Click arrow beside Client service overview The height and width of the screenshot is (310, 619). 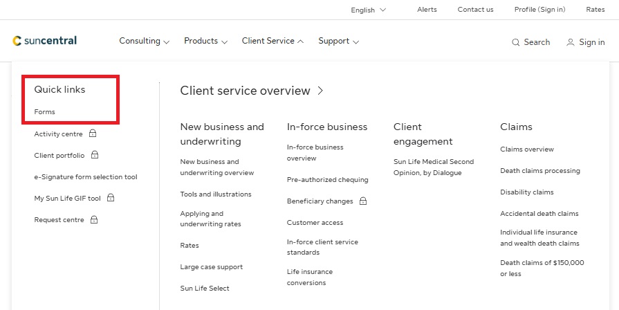(321, 91)
